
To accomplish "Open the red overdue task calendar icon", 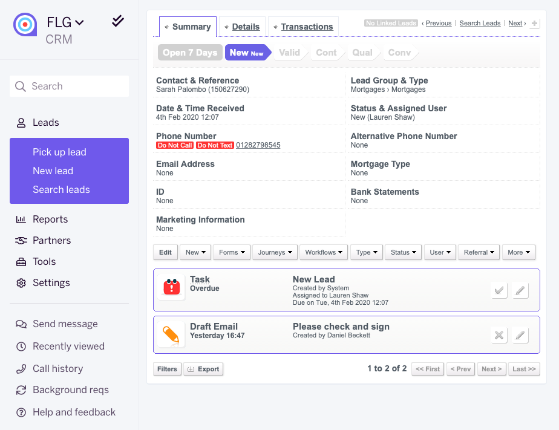I will click(x=171, y=287).
